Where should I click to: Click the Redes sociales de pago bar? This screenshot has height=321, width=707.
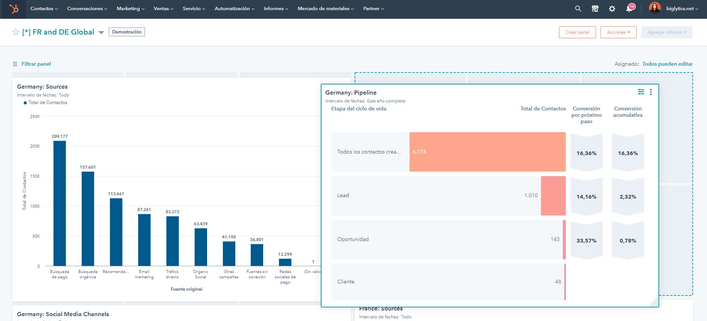click(285, 262)
